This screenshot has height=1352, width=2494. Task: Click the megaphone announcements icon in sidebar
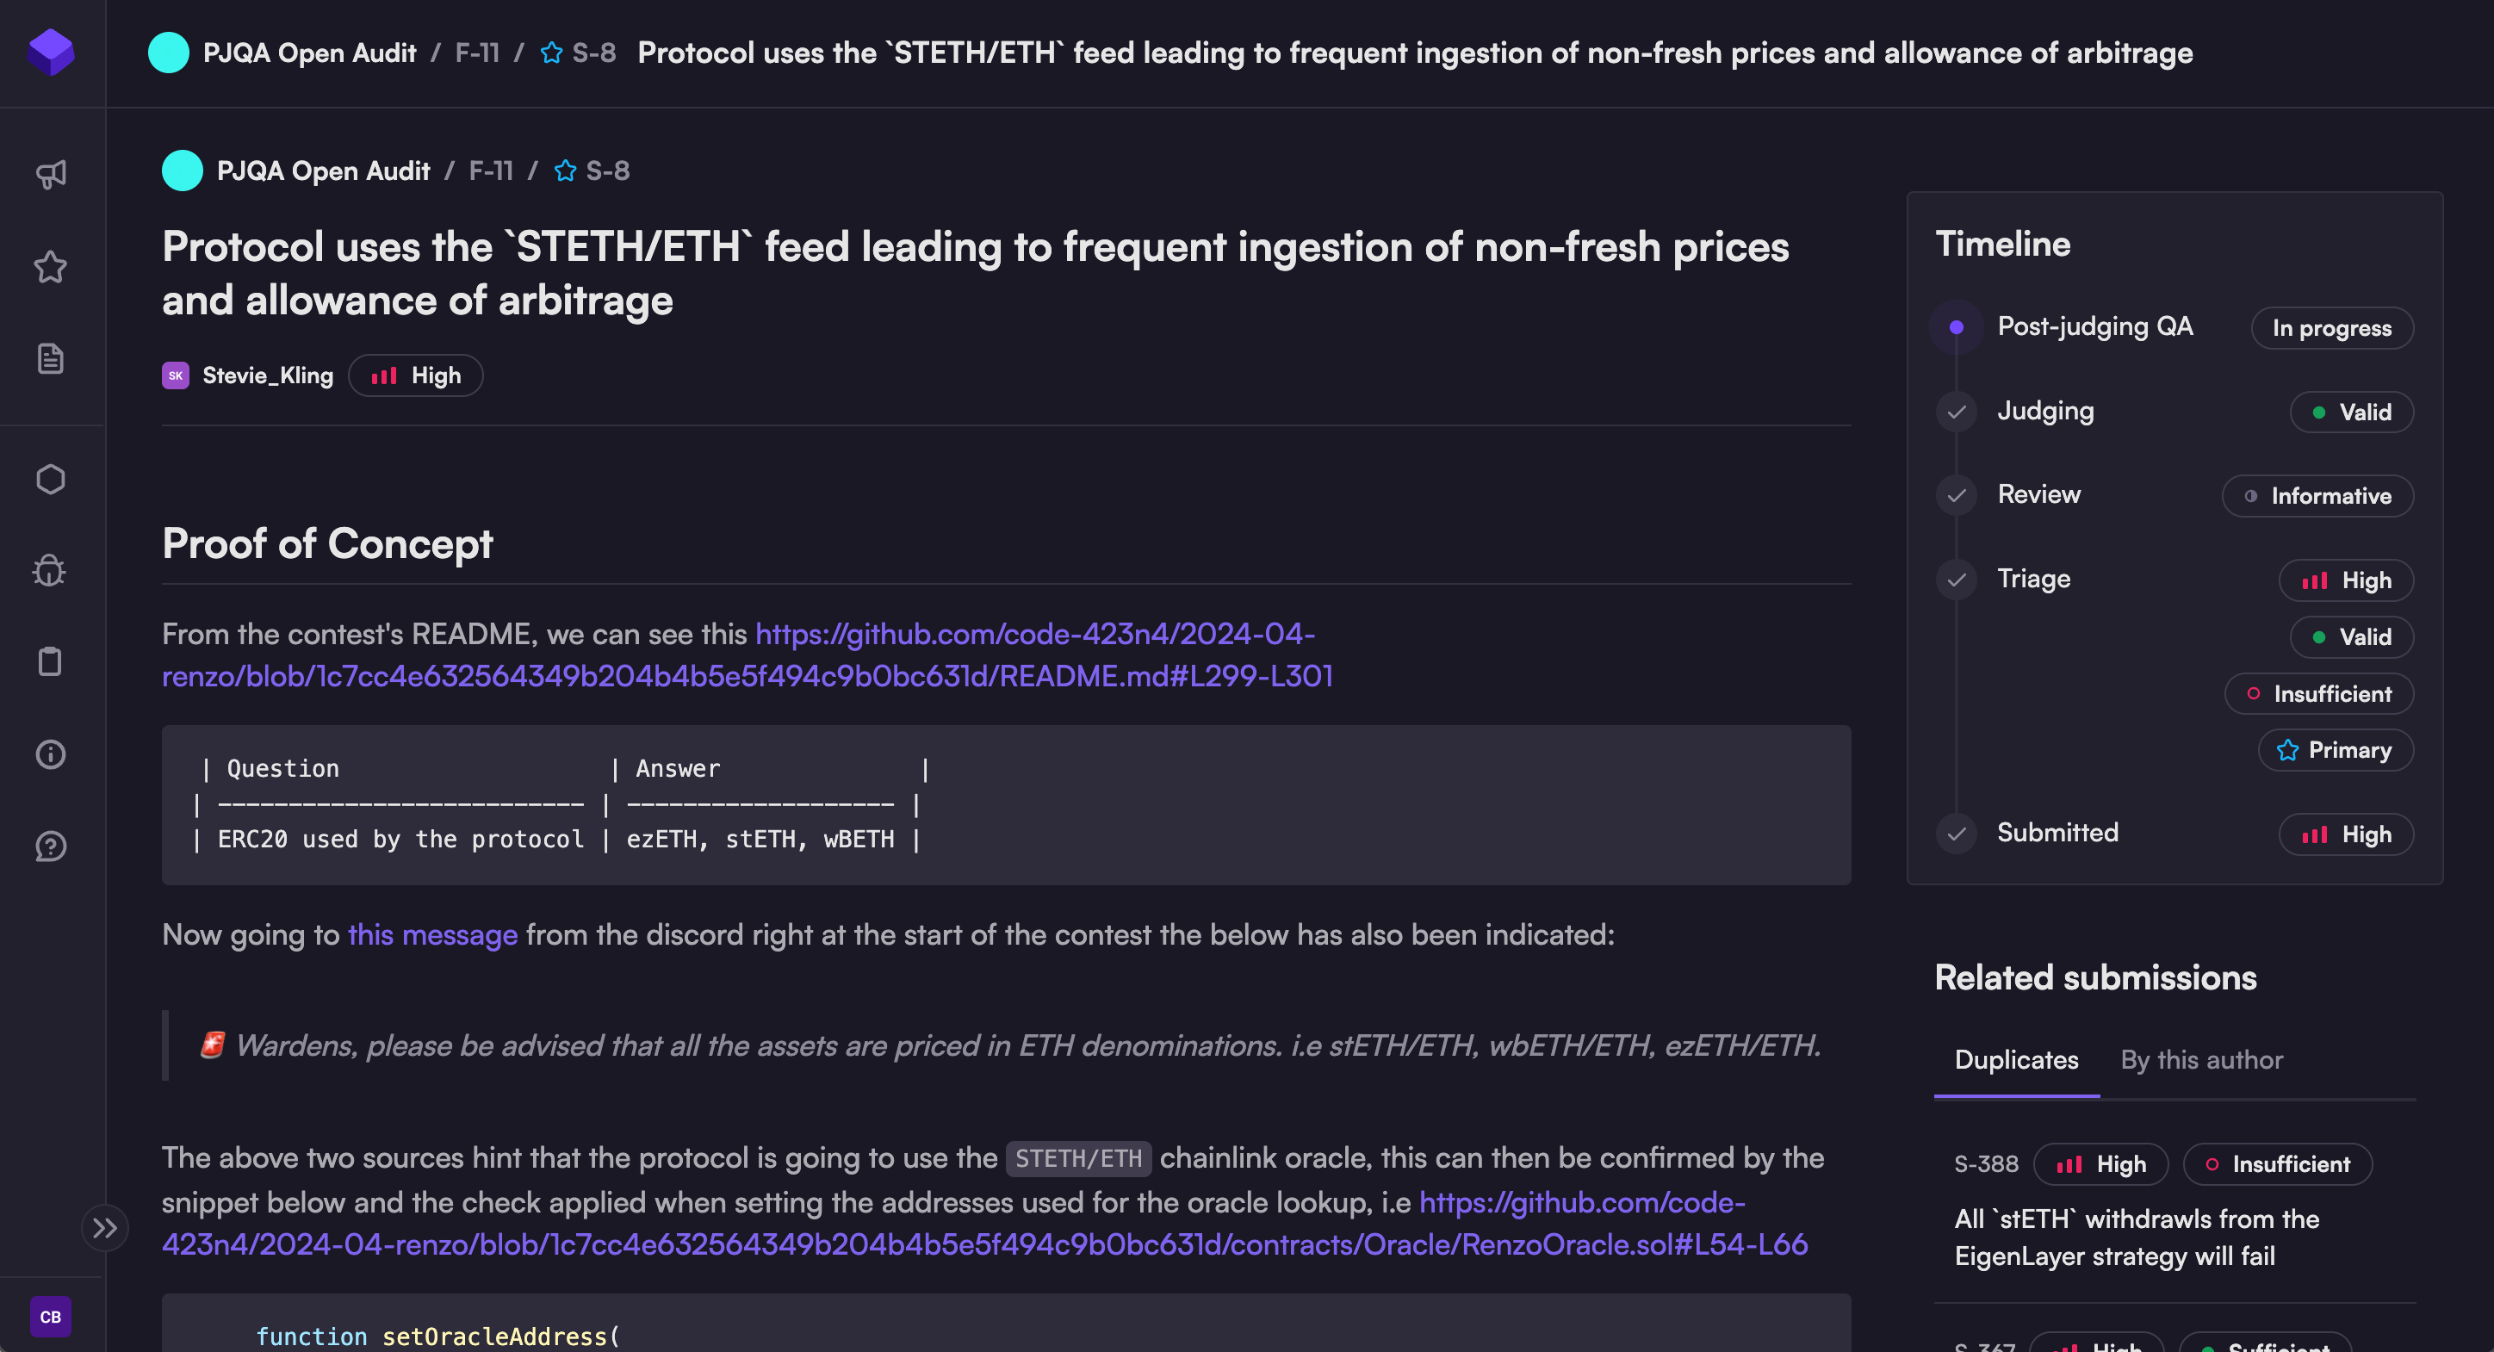point(50,174)
